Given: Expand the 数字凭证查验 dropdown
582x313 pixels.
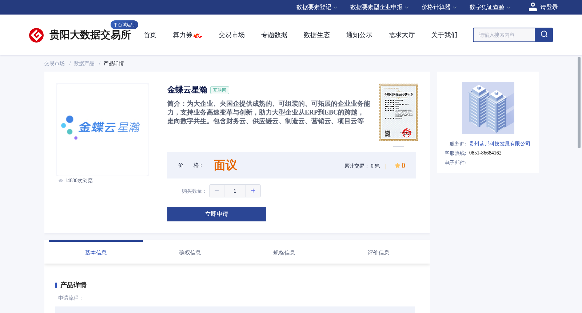Looking at the screenshot, I should [x=490, y=7].
